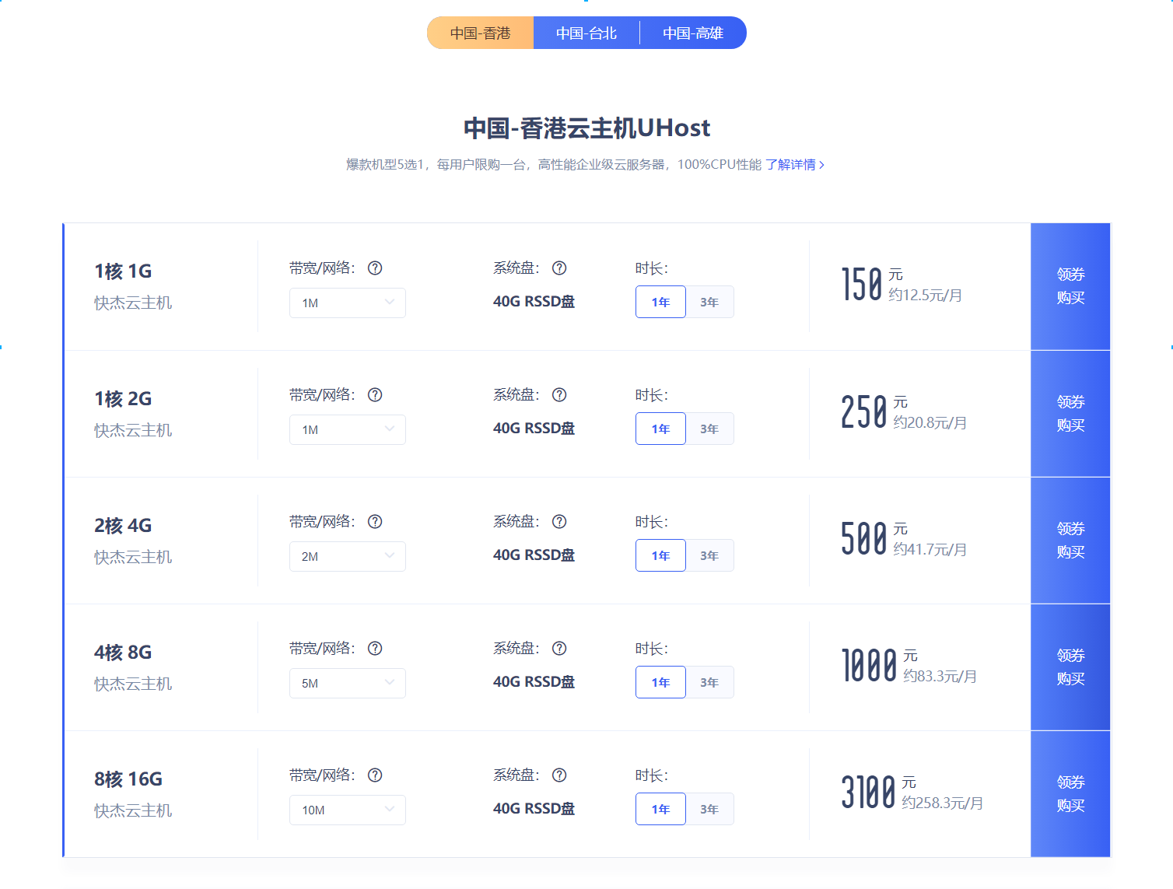Screen dimensions: 1173x889
Task: Open the 1M bandwidth dropdown for 1核 2G
Action: pyautogui.click(x=348, y=429)
